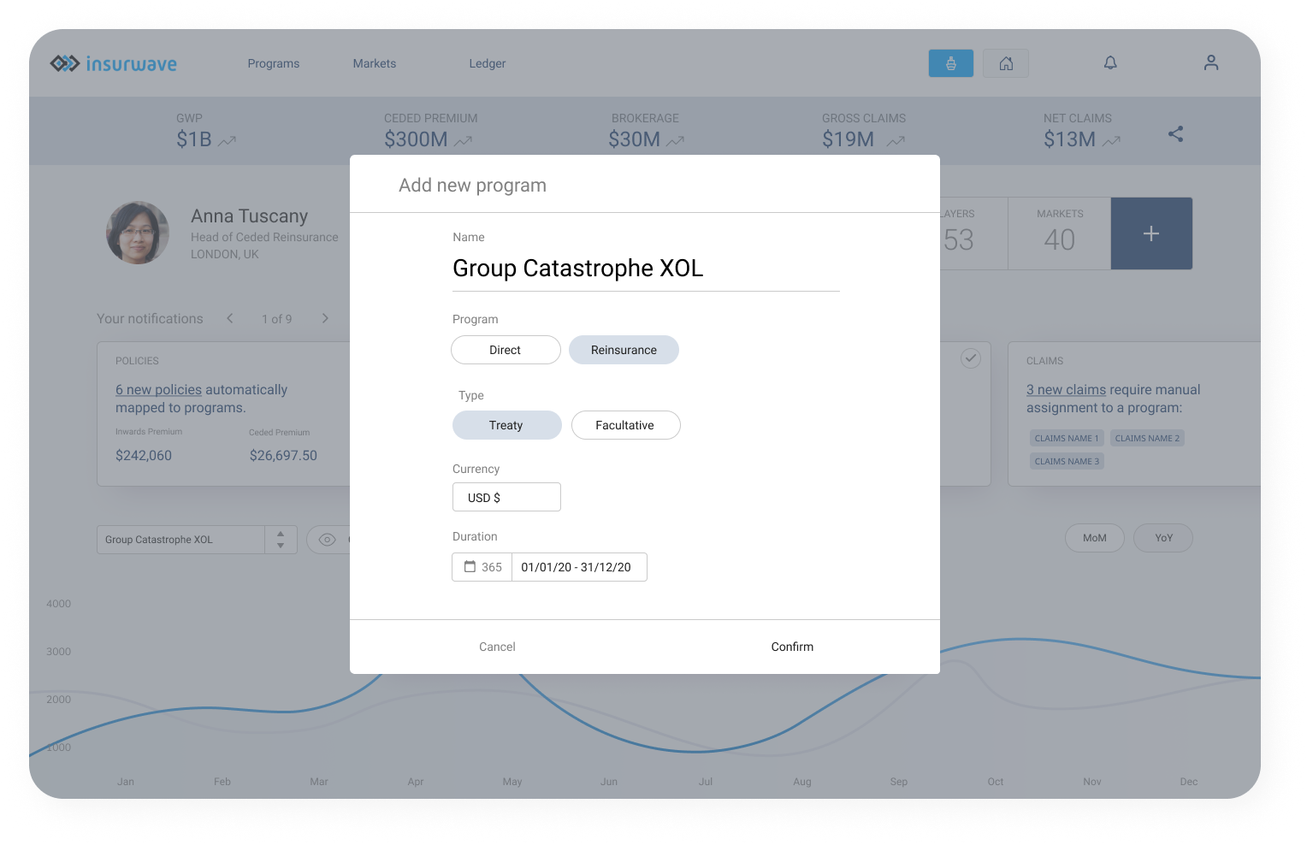Click the checkmark circle on notification card
Screen dimensions: 1307x845
point(971,358)
